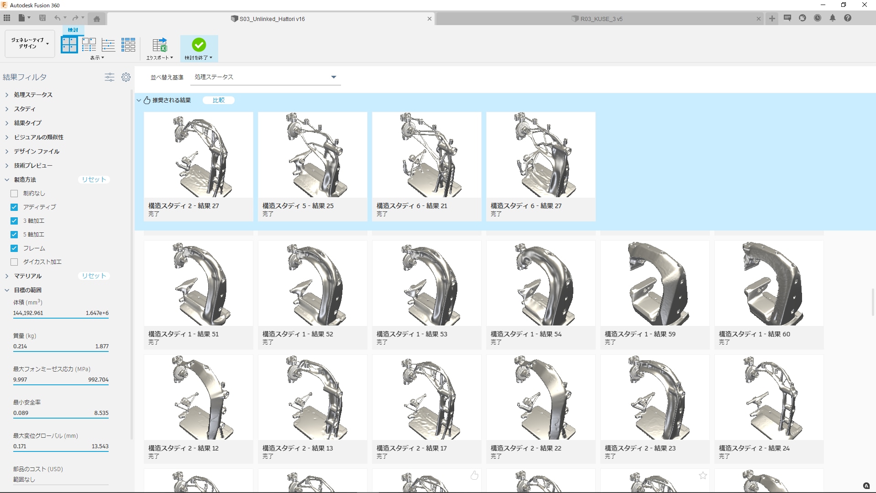Reset the マテリアル filter
This screenshot has width=876, height=493.
click(x=94, y=276)
